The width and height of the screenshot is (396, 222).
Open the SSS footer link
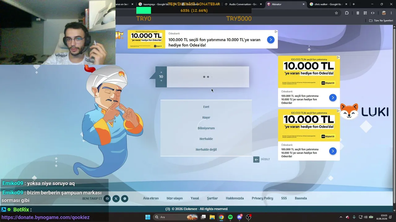[284, 198]
